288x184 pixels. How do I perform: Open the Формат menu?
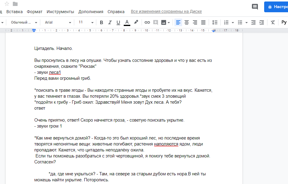[35, 12]
